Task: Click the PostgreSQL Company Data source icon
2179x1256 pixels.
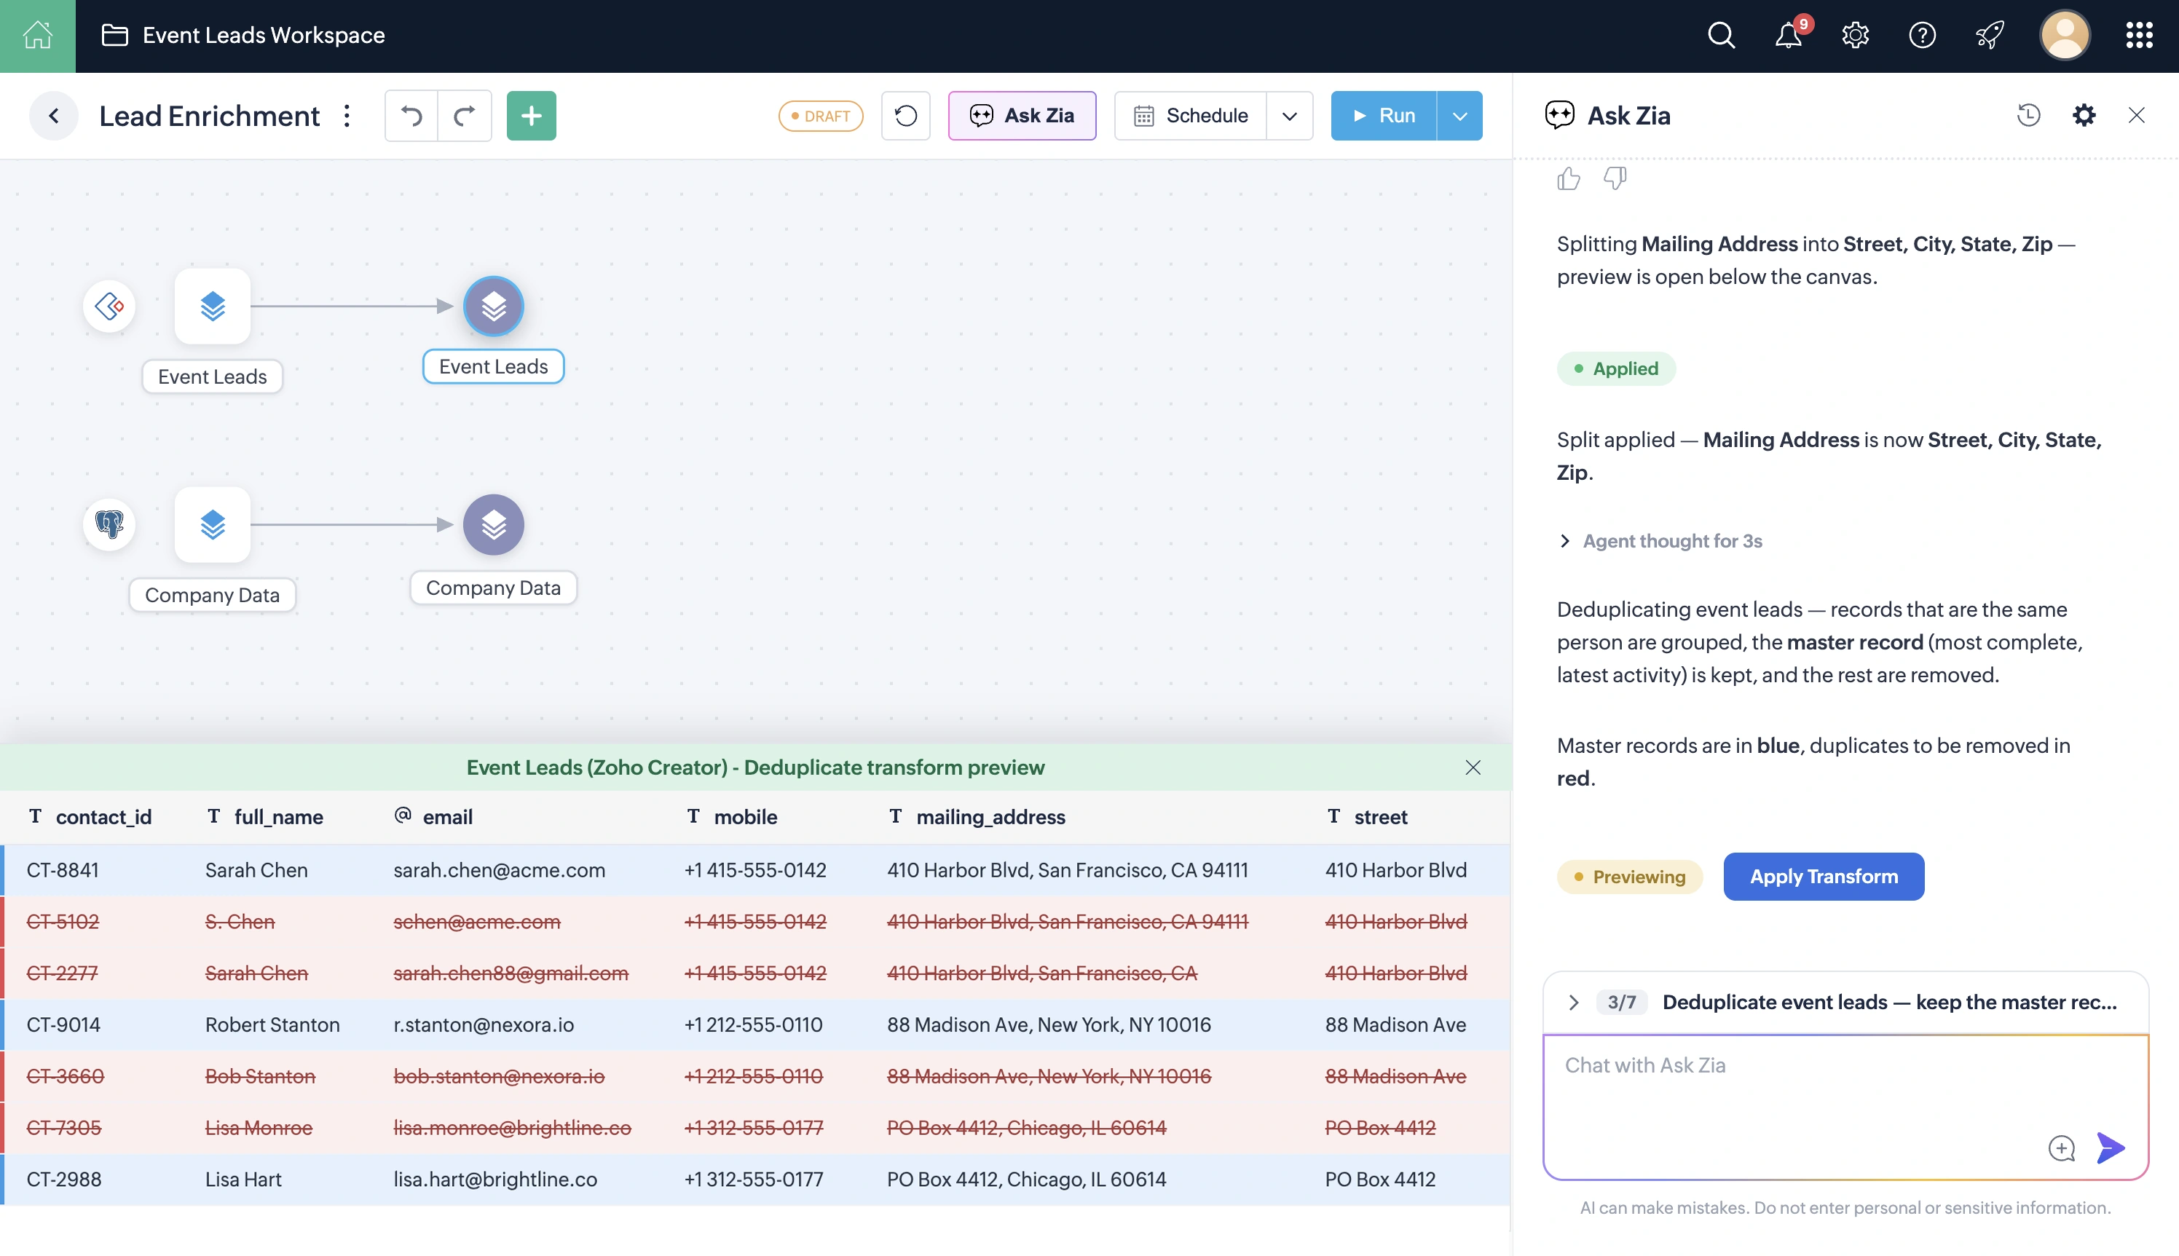Action: tap(109, 524)
